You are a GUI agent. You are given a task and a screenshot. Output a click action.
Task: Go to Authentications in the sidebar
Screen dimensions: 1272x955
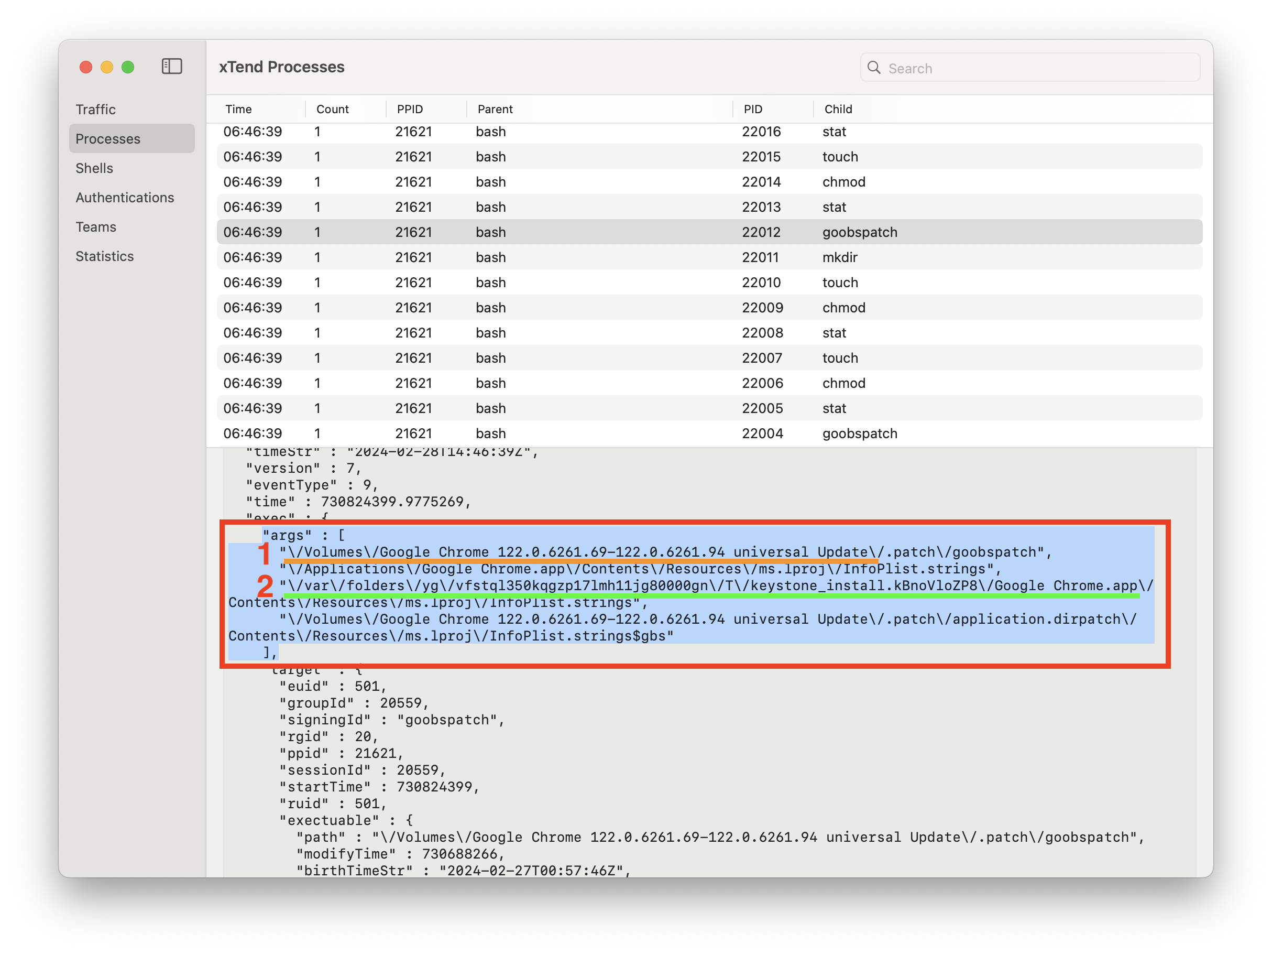(x=125, y=197)
